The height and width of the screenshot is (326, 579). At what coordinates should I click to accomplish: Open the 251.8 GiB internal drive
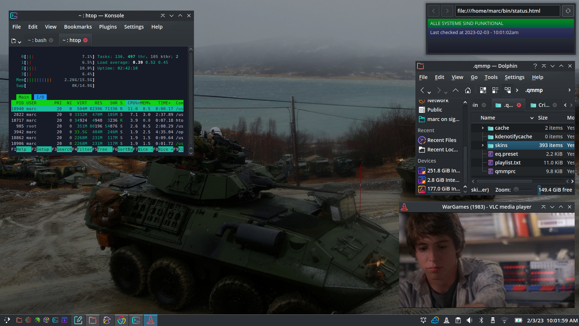(440, 171)
